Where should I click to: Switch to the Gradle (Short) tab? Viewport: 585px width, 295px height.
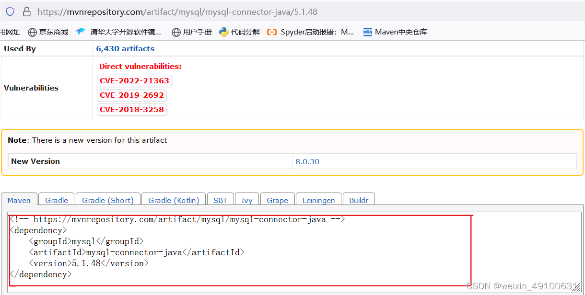108,200
